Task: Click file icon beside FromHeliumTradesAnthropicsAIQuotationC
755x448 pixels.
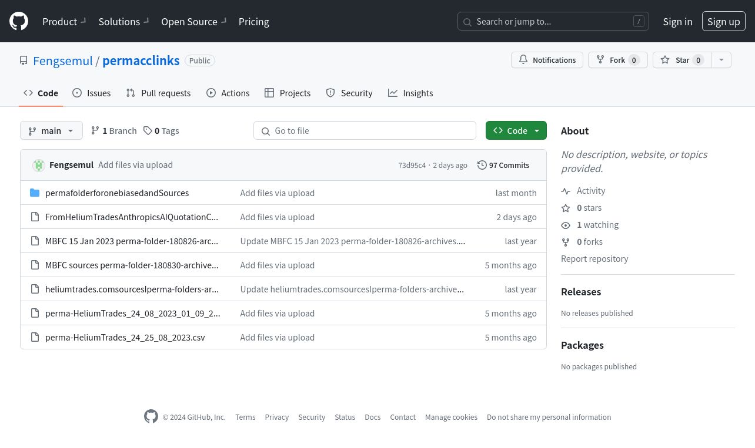Action: [x=35, y=217]
